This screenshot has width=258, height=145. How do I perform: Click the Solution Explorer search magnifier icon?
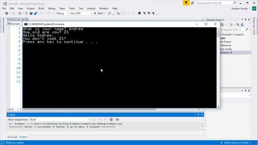[x=247, y=29]
